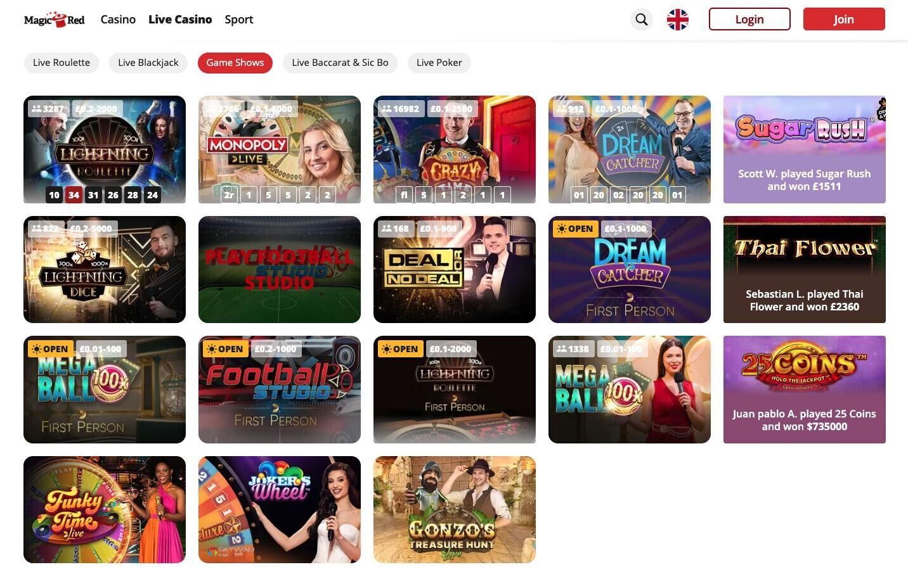Select the Live Roulette category filter
The image size is (908, 579).
click(62, 63)
